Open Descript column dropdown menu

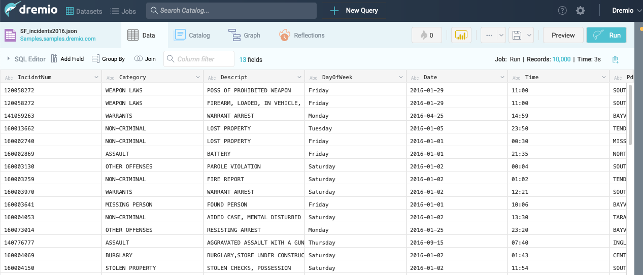[299, 77]
